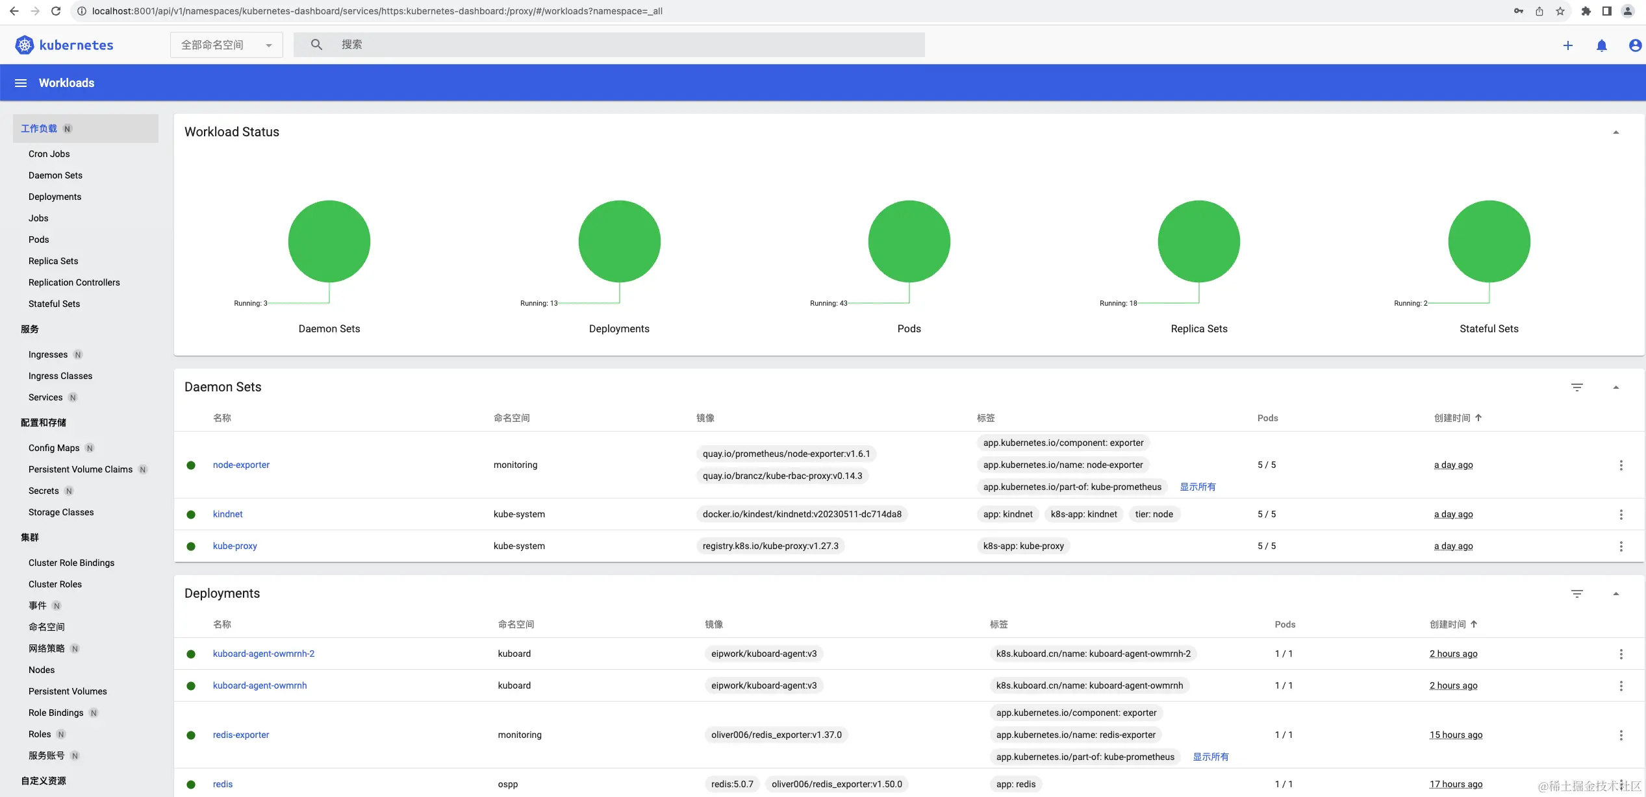Open the redis-exporter deployment link
1646x797 pixels.
click(240, 735)
